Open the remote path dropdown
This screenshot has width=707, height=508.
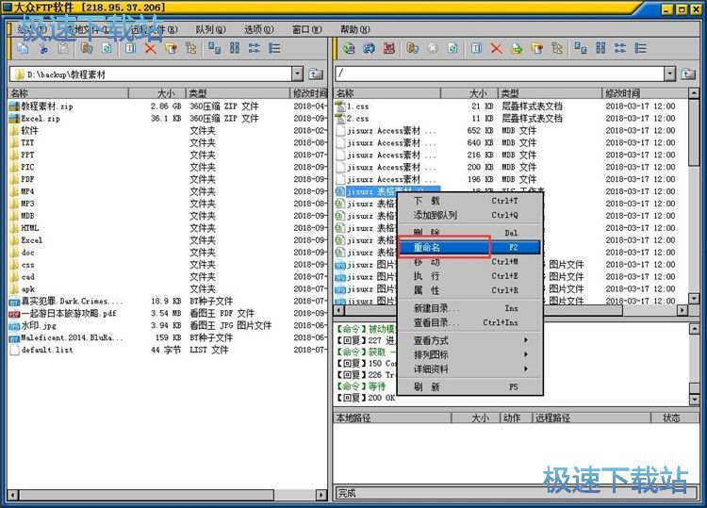669,74
